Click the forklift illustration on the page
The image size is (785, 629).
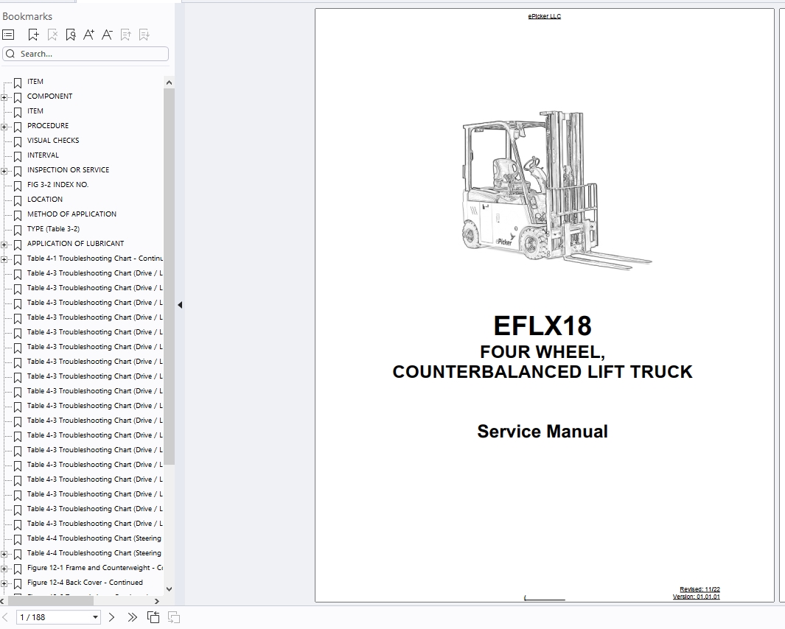click(x=556, y=190)
